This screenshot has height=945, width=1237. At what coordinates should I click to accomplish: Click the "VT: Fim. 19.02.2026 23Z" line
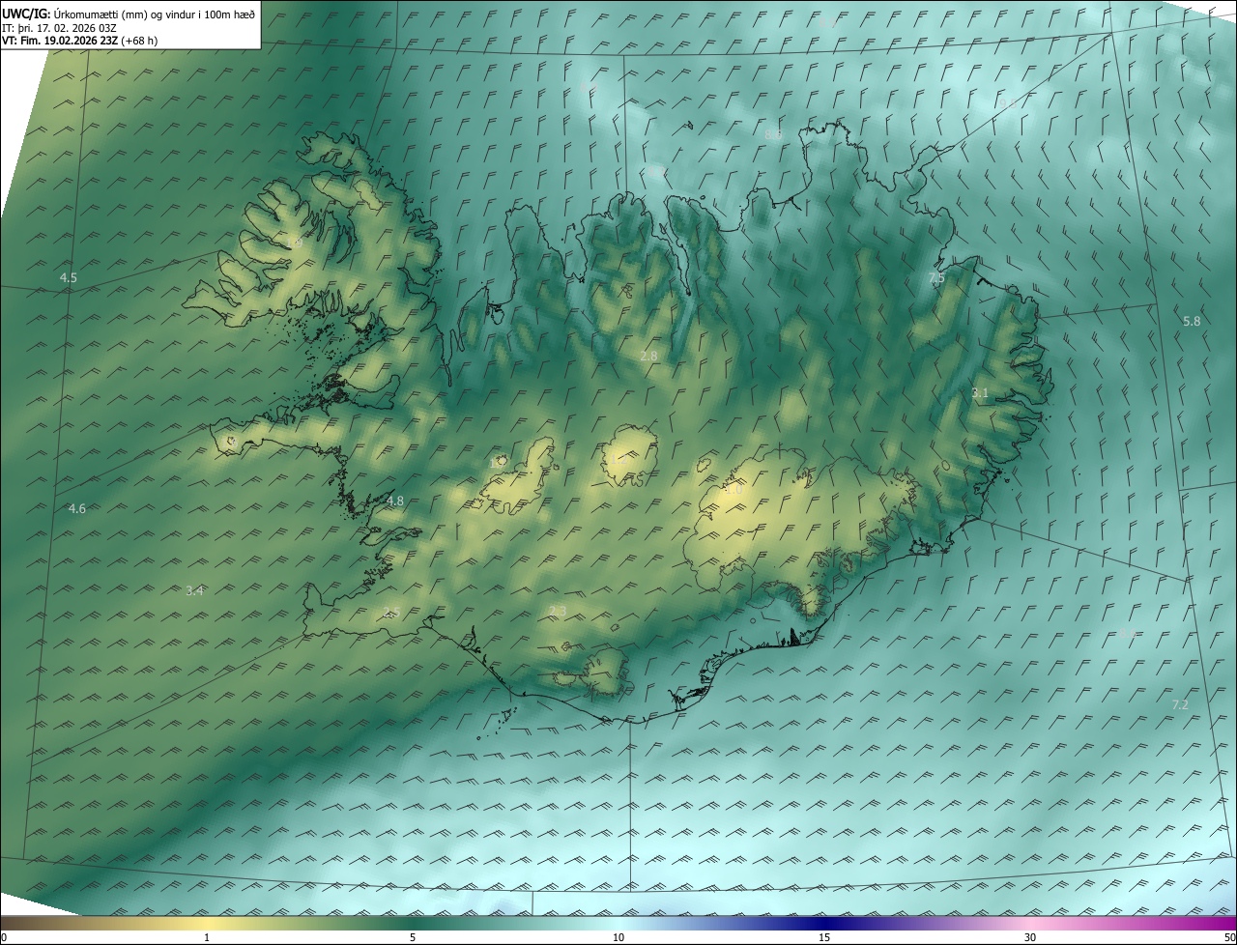pyautogui.click(x=60, y=42)
